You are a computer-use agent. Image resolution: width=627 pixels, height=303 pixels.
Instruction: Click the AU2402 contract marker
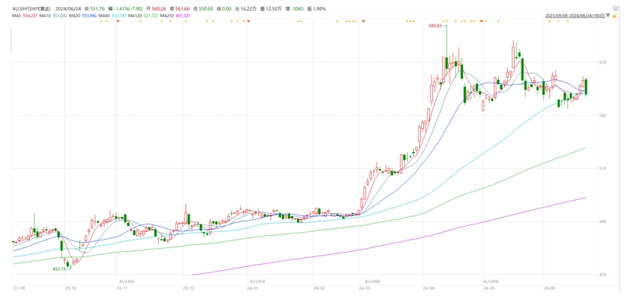[128, 282]
